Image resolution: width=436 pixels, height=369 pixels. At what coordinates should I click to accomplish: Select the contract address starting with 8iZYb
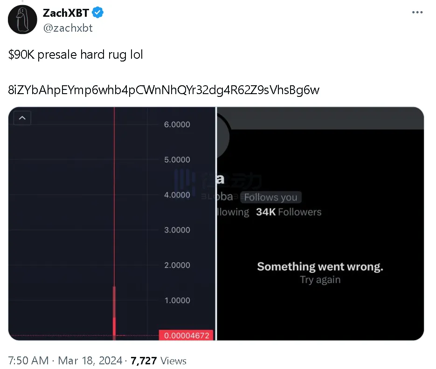163,90
